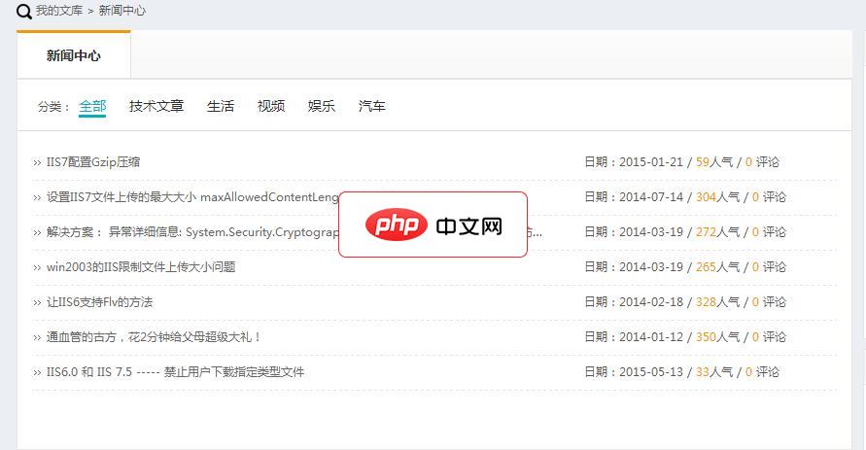Filter by 技术文章 category

(156, 106)
